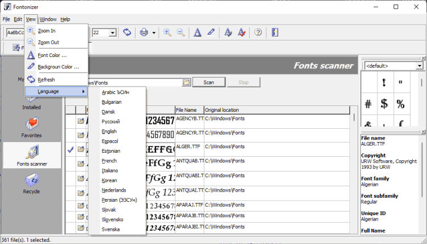Click the toolbar help question mark icon
Image resolution: width=427 pixels, height=244 pixels.
258,32
